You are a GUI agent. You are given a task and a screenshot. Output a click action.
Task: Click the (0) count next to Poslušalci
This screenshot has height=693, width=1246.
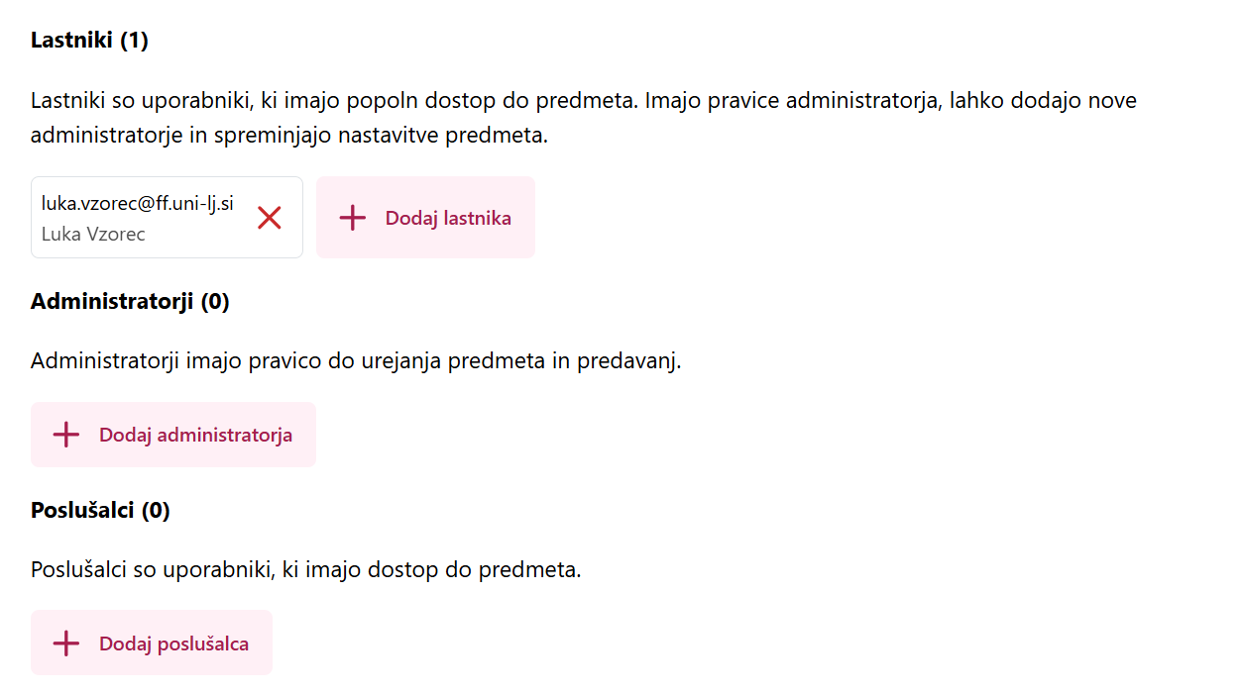(156, 511)
